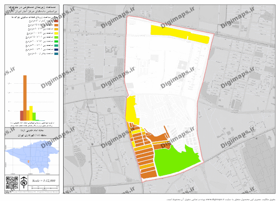Click the long yellow block at the north of the map

click(x=180, y=34)
